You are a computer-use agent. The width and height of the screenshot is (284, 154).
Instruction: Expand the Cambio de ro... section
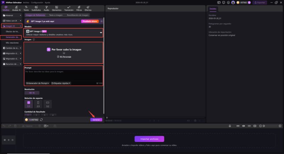[12, 48]
